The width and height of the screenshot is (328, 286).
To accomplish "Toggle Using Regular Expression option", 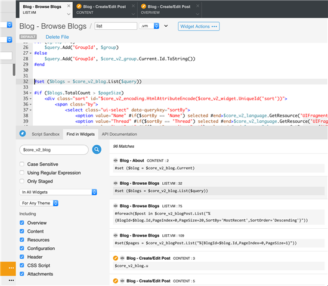I will (21, 173).
